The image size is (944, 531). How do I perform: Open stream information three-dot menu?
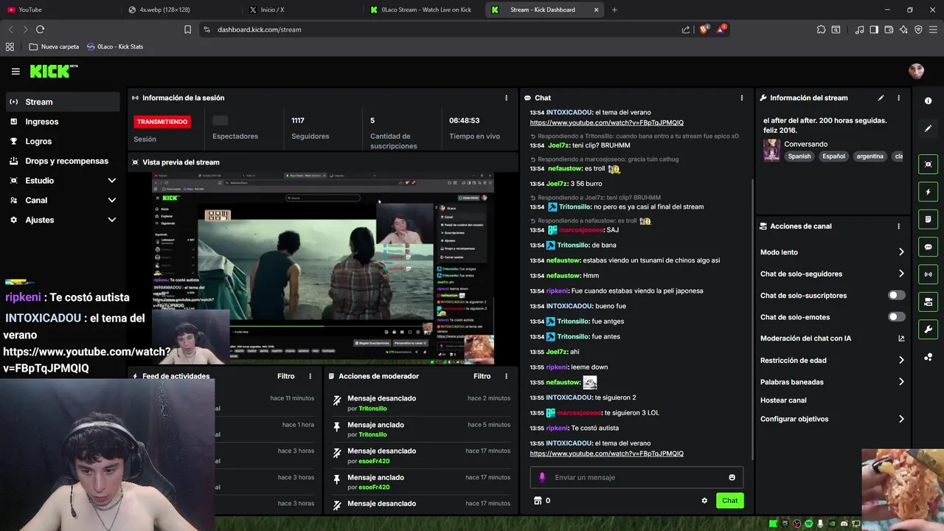pos(898,97)
